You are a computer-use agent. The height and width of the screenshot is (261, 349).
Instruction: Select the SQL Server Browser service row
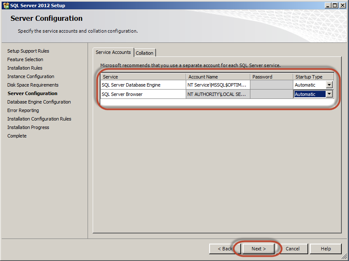click(x=143, y=94)
